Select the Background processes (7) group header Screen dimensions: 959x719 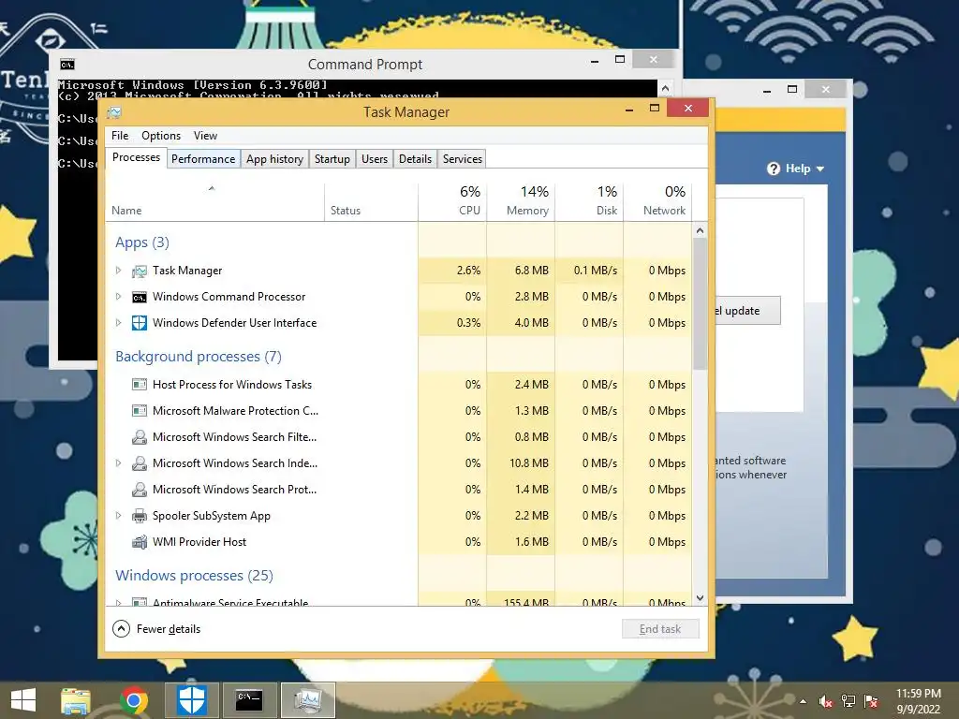199,357
